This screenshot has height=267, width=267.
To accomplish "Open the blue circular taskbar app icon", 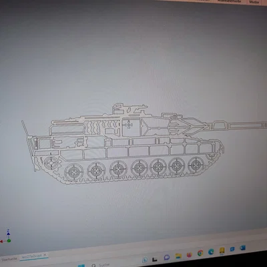I will point(232,249).
